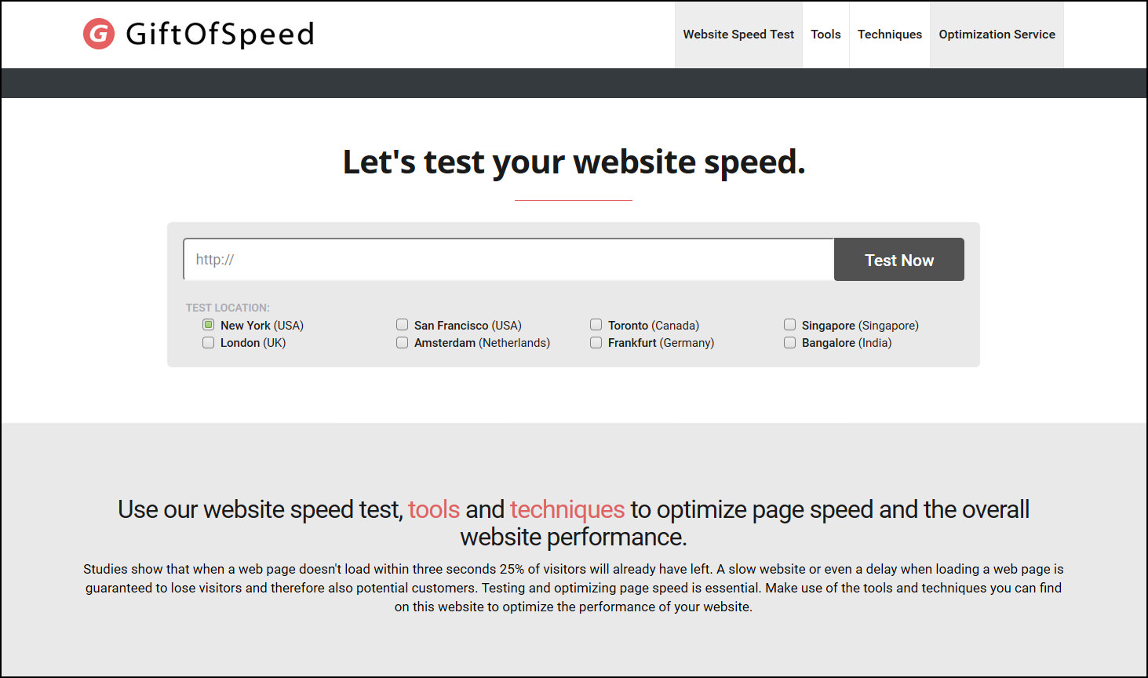The width and height of the screenshot is (1148, 678).
Task: Go to the Techniques menu item
Action: click(890, 35)
